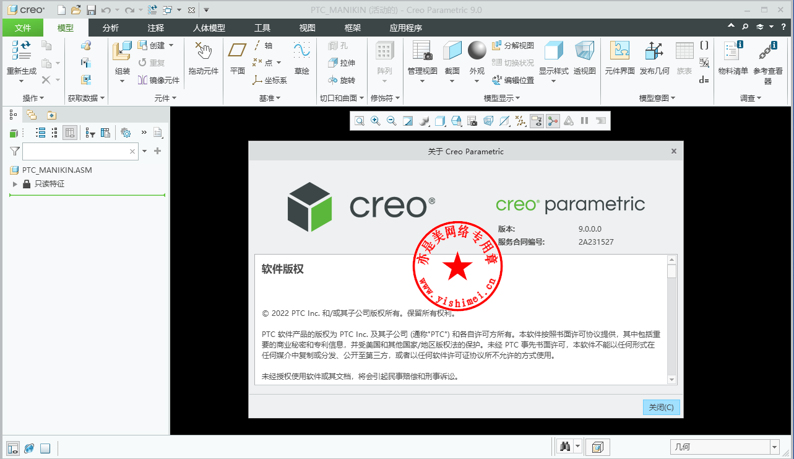794x459 pixels.
Task: Switch to the 应用程序 tab
Action: 406,28
